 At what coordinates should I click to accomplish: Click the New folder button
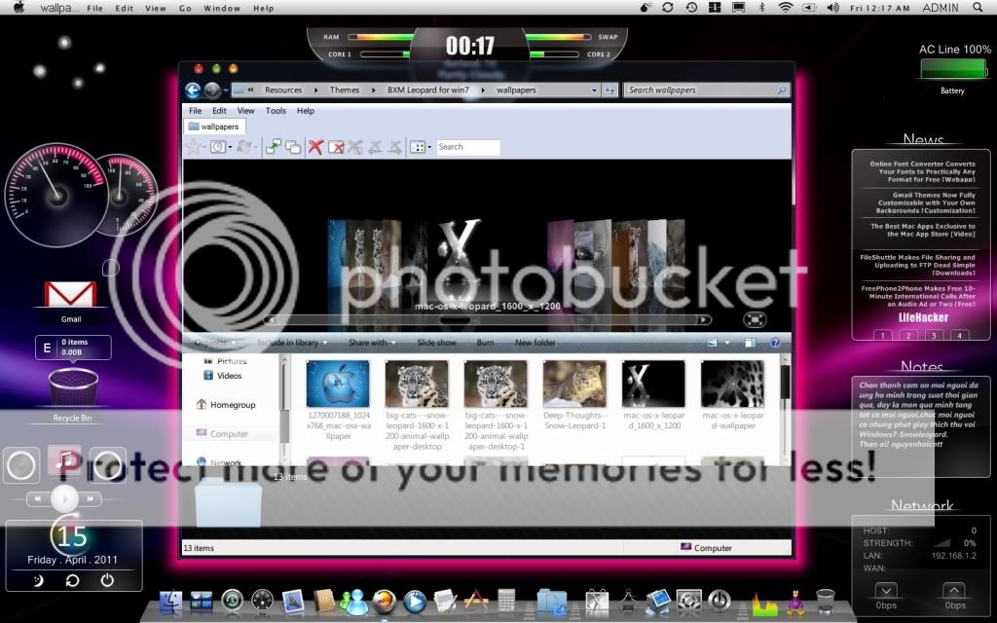tap(535, 343)
